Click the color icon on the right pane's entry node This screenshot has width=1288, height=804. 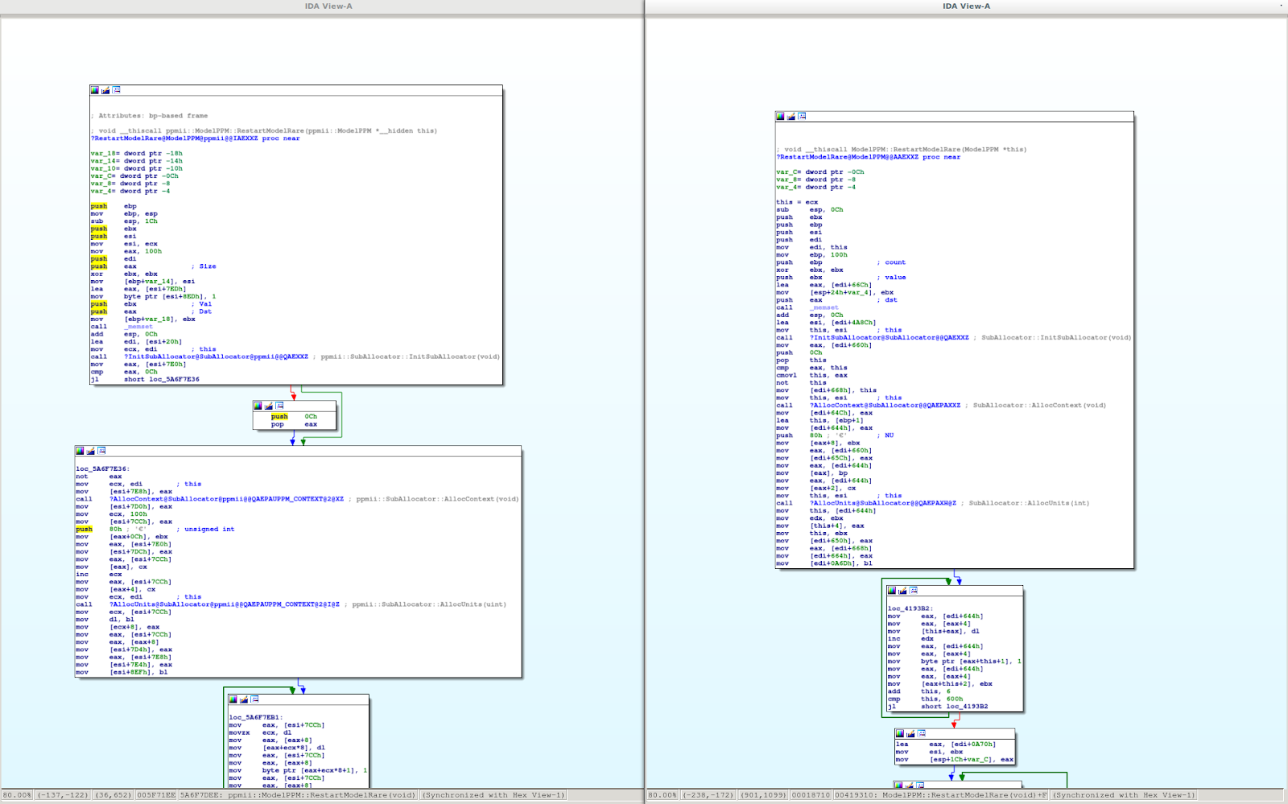[780, 117]
